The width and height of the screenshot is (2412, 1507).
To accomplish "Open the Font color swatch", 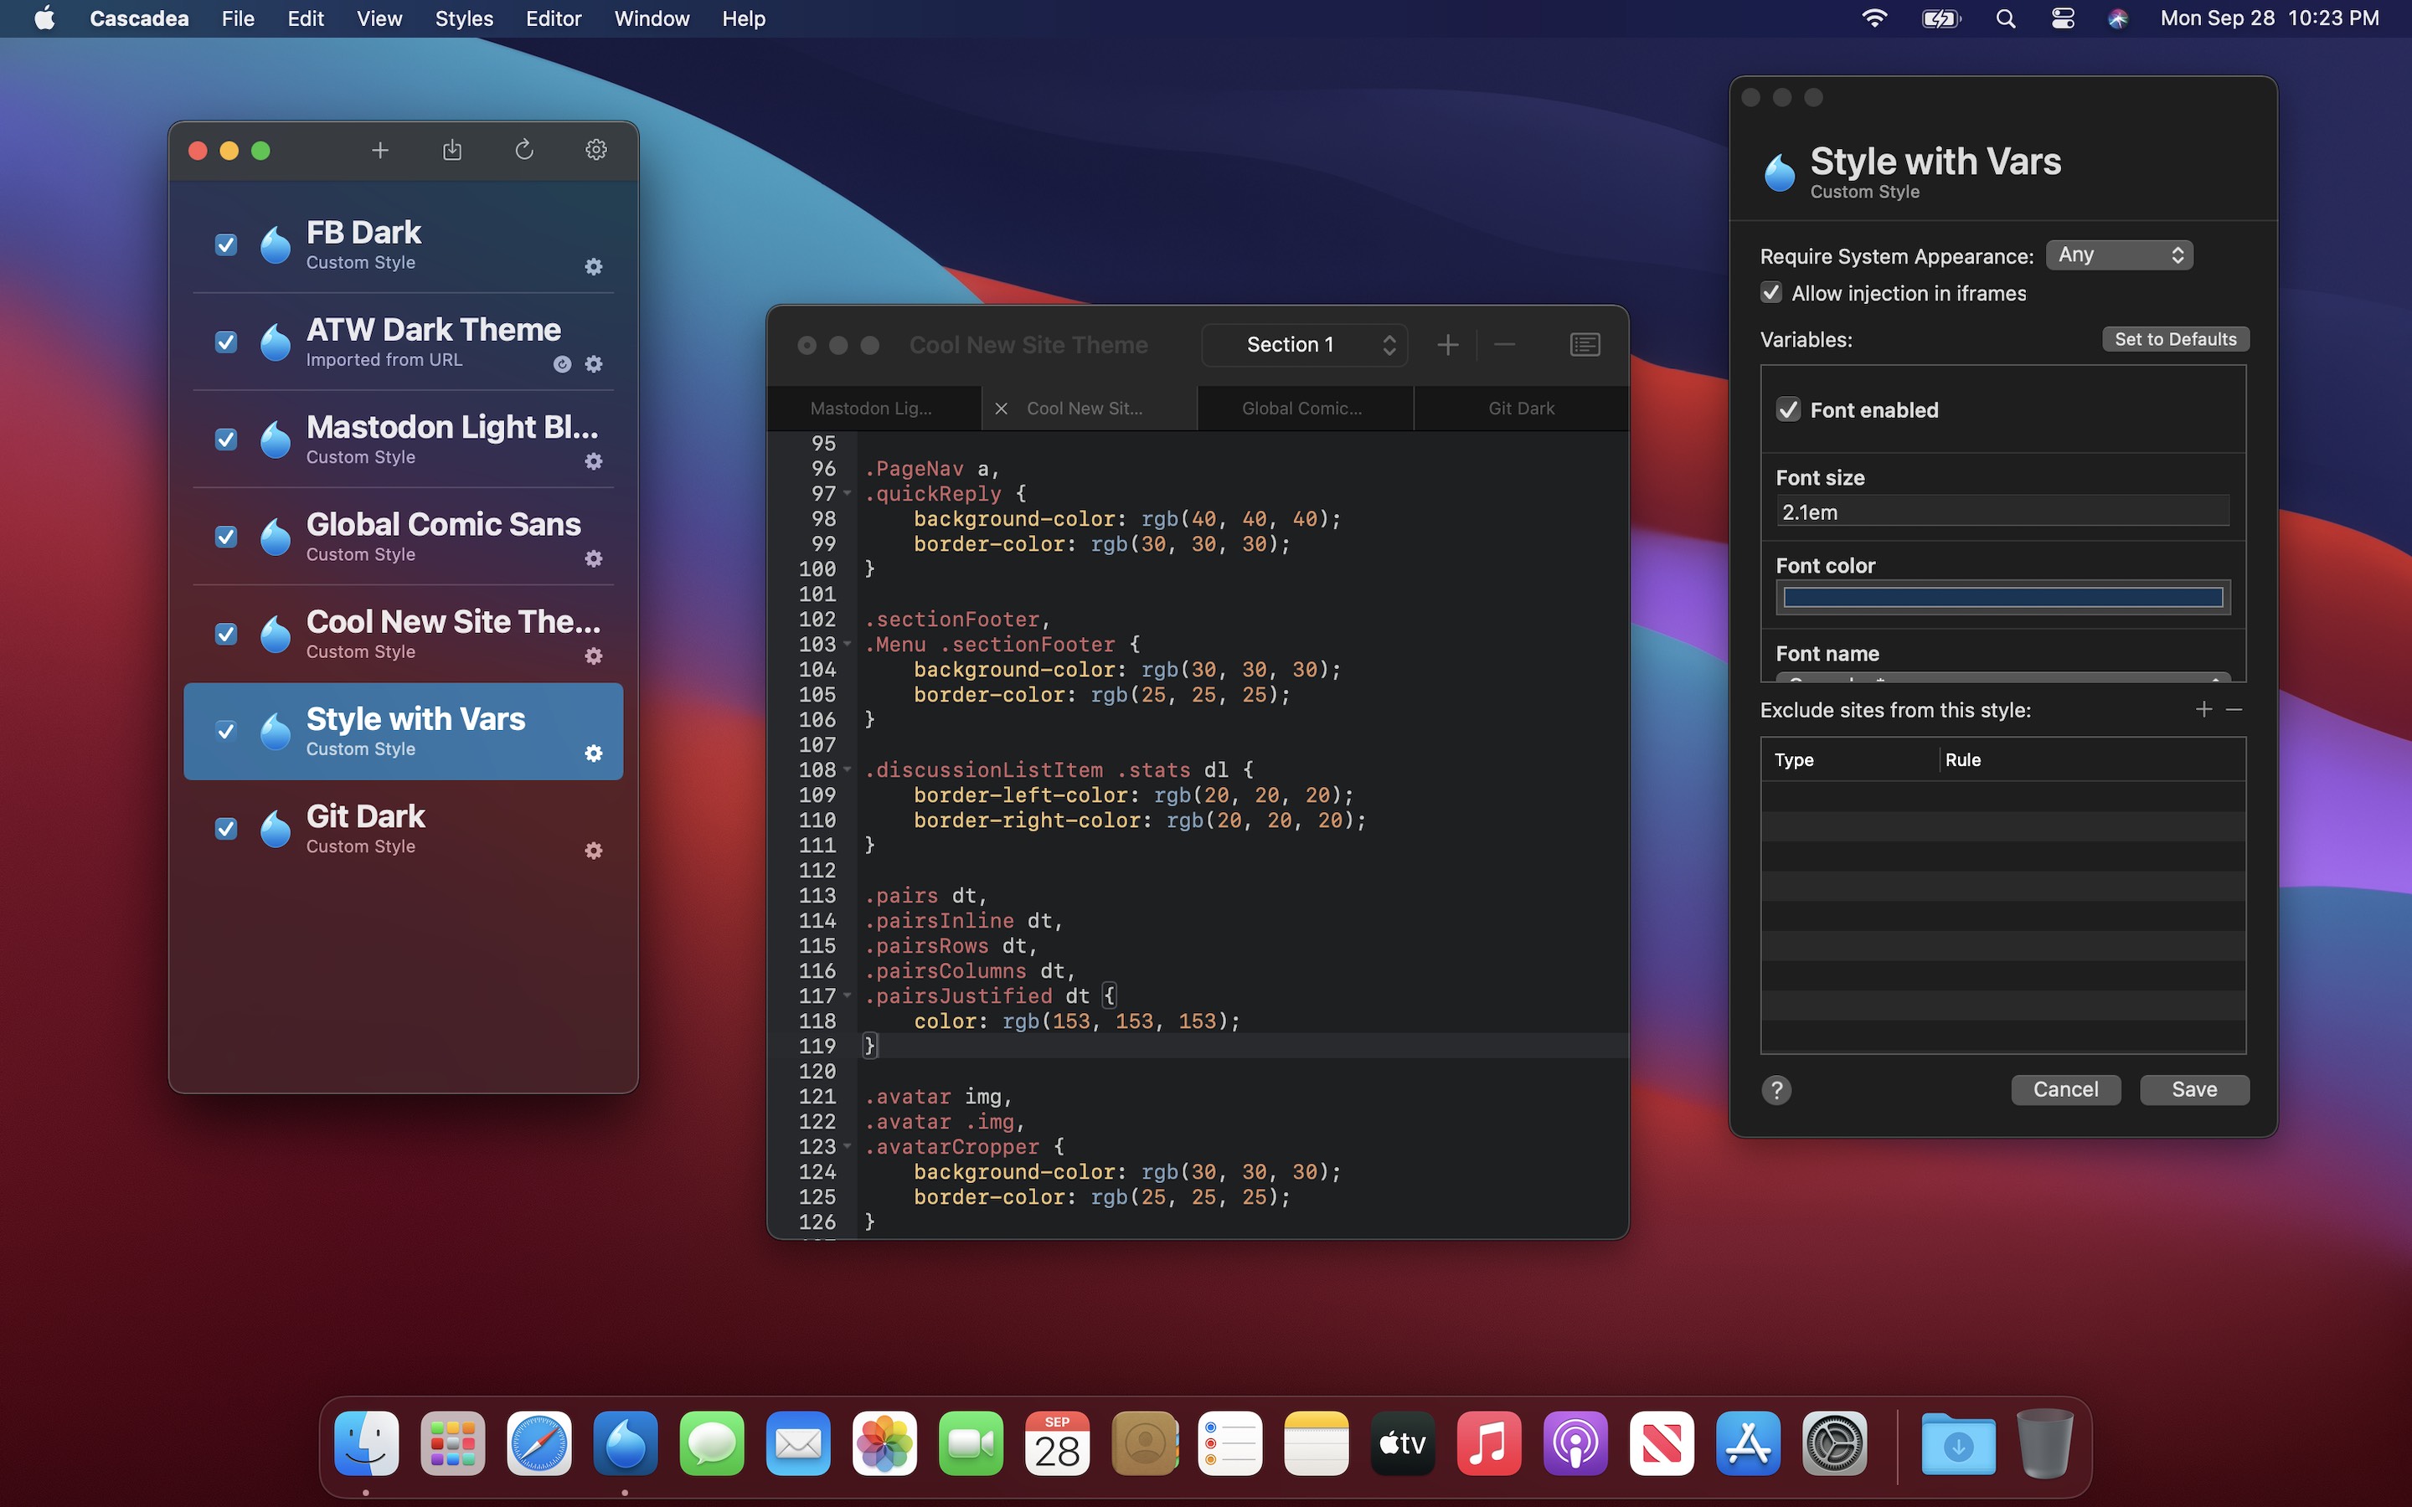I will (x=2002, y=598).
